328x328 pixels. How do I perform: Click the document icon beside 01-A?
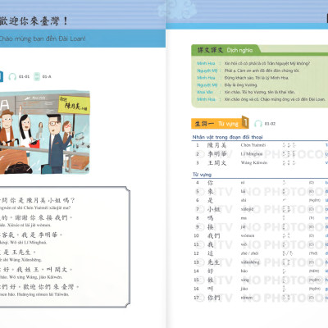[x=37, y=77]
